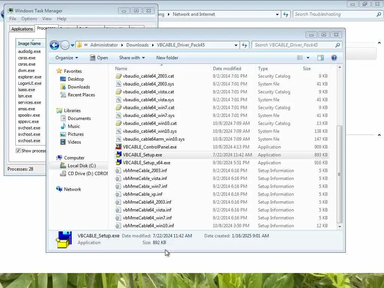Click refresh button beside VBCABLE_Driver_Pack45 address bar
384x288 pixels.
point(244,45)
